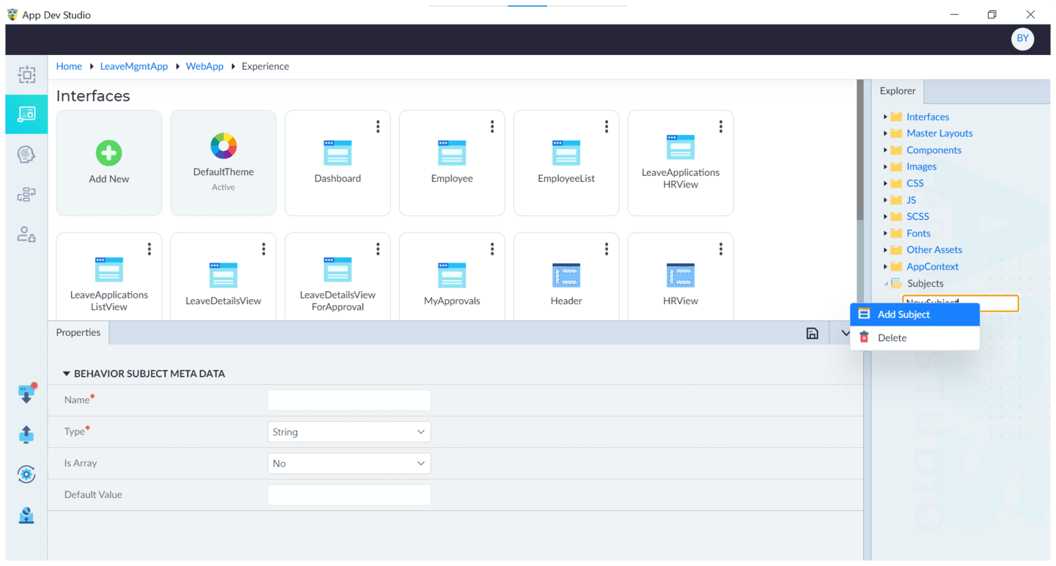Open the three-dot menu on HRView card

(x=722, y=249)
